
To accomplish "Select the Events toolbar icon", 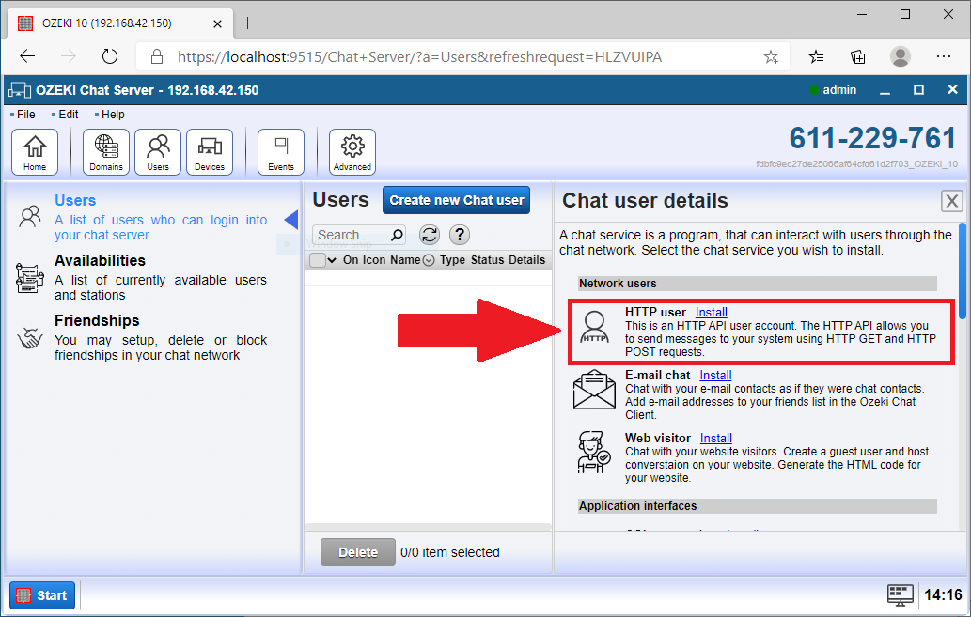I will 280,150.
